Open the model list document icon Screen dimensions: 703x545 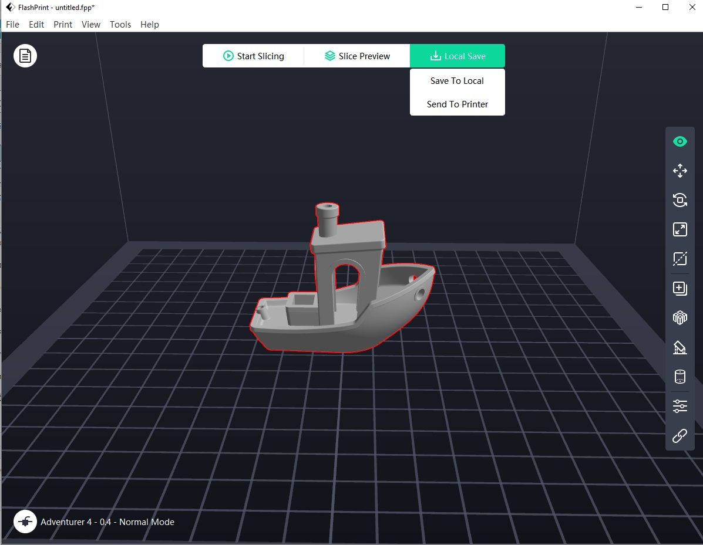pyautogui.click(x=25, y=56)
